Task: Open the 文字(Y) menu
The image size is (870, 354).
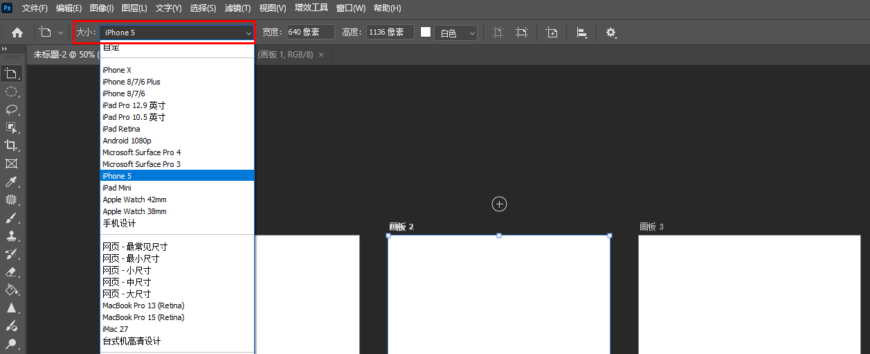Action: click(x=168, y=8)
